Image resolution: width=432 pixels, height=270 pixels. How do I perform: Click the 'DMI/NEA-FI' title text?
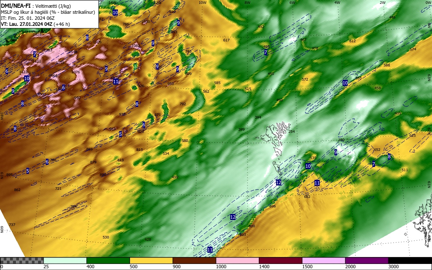click(16, 6)
